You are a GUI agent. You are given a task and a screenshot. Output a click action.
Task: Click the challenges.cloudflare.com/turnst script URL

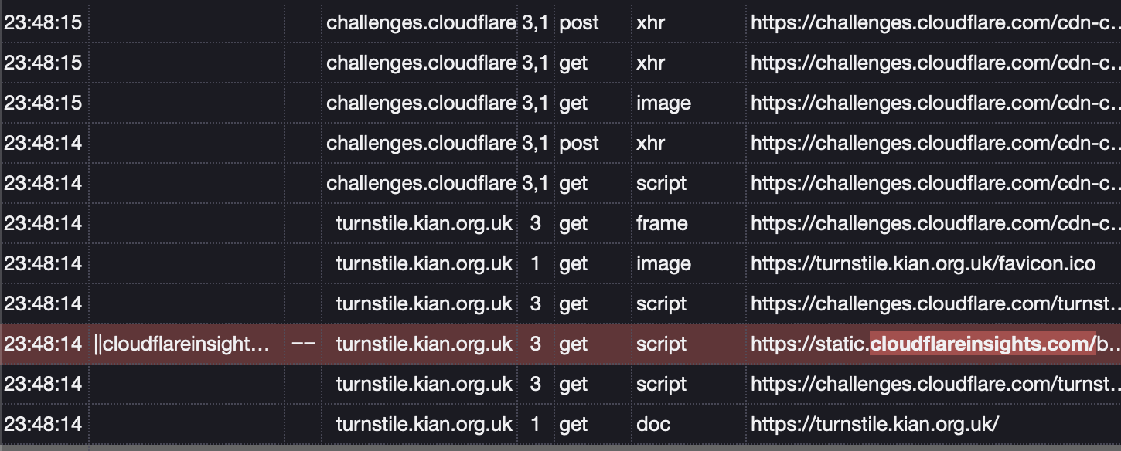[x=928, y=303]
